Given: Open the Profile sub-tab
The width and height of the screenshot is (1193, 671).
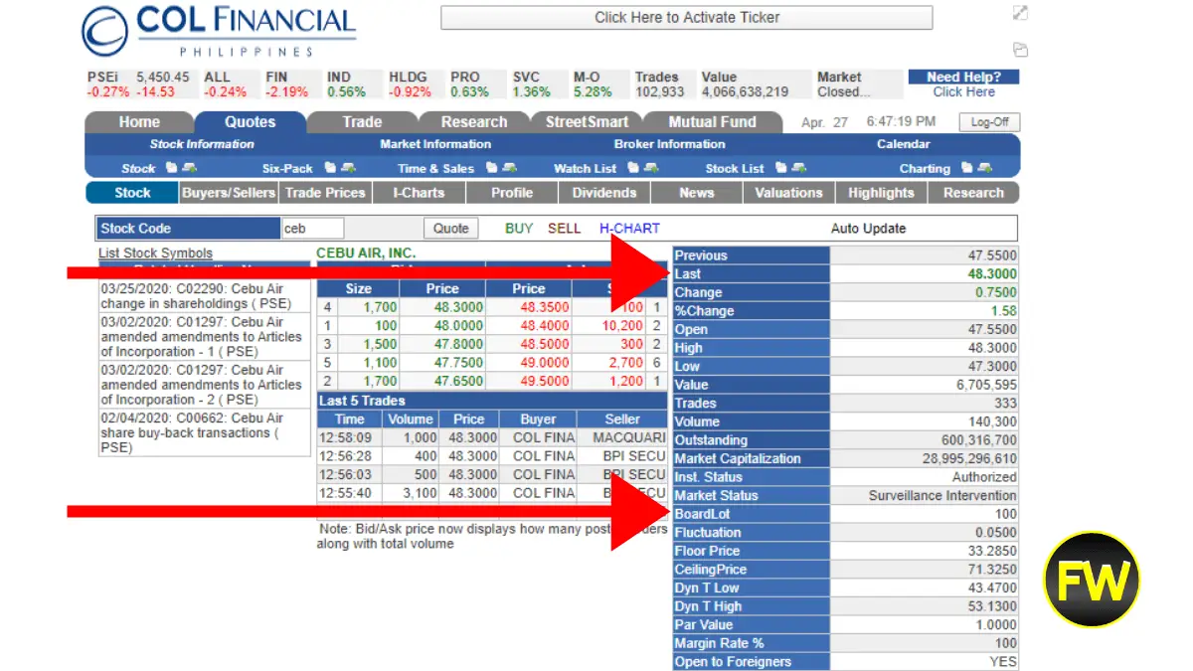Looking at the screenshot, I should coord(512,193).
